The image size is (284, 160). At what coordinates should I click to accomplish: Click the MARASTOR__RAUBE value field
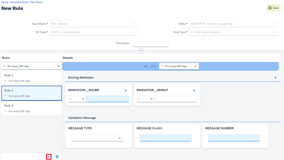(108, 99)
